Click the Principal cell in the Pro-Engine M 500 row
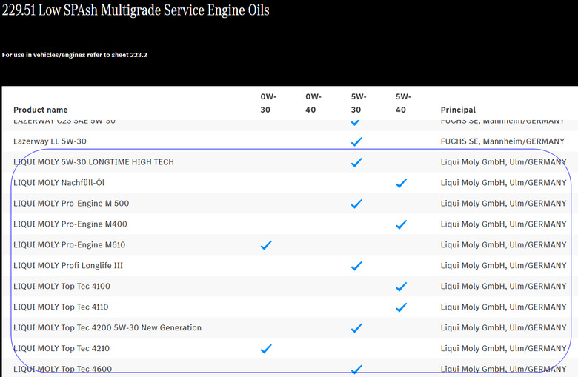578x377 pixels. (x=504, y=204)
